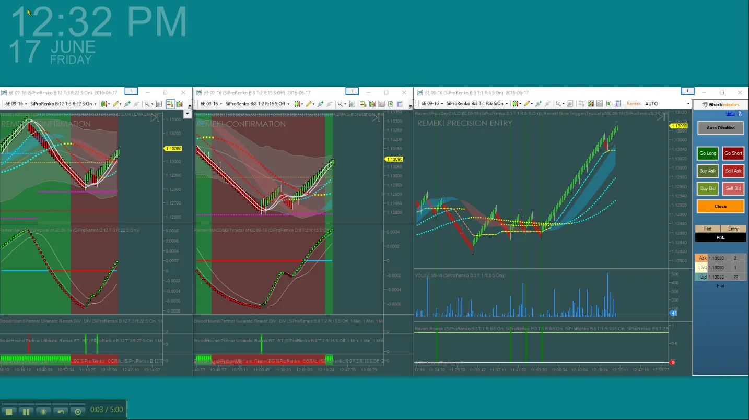
Task: Open instrument dropdown 6E 09-16 in left chart
Action: click(x=16, y=104)
